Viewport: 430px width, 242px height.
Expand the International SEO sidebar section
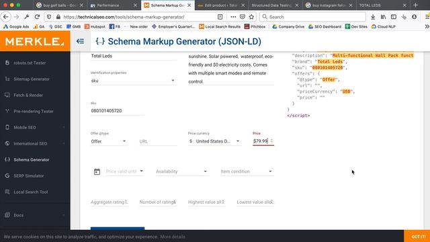point(35,143)
